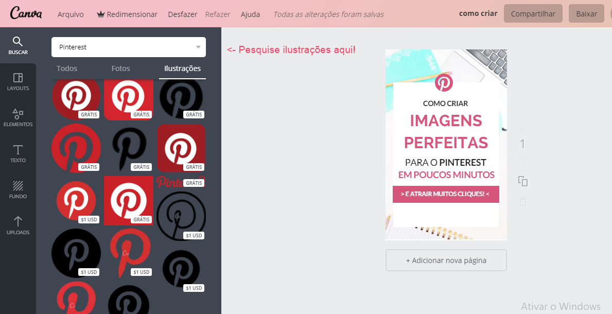Click the Baixar download button
Image resolution: width=612 pixels, height=314 pixels.
[x=586, y=14]
